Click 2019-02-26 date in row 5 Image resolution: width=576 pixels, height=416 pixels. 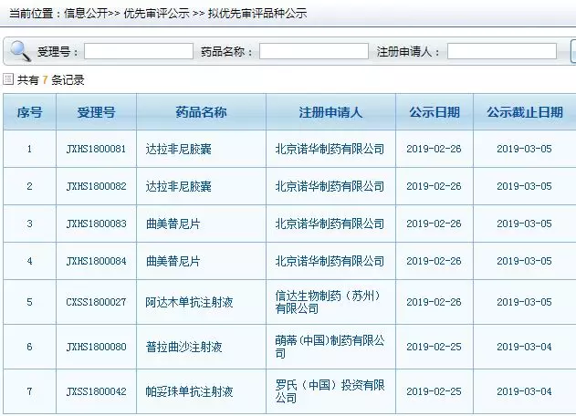point(434,302)
